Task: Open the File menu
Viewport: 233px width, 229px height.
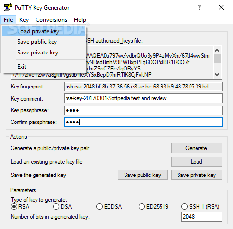Action: click(8, 20)
